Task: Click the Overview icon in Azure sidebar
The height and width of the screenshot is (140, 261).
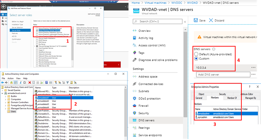Action: click(x=135, y=31)
